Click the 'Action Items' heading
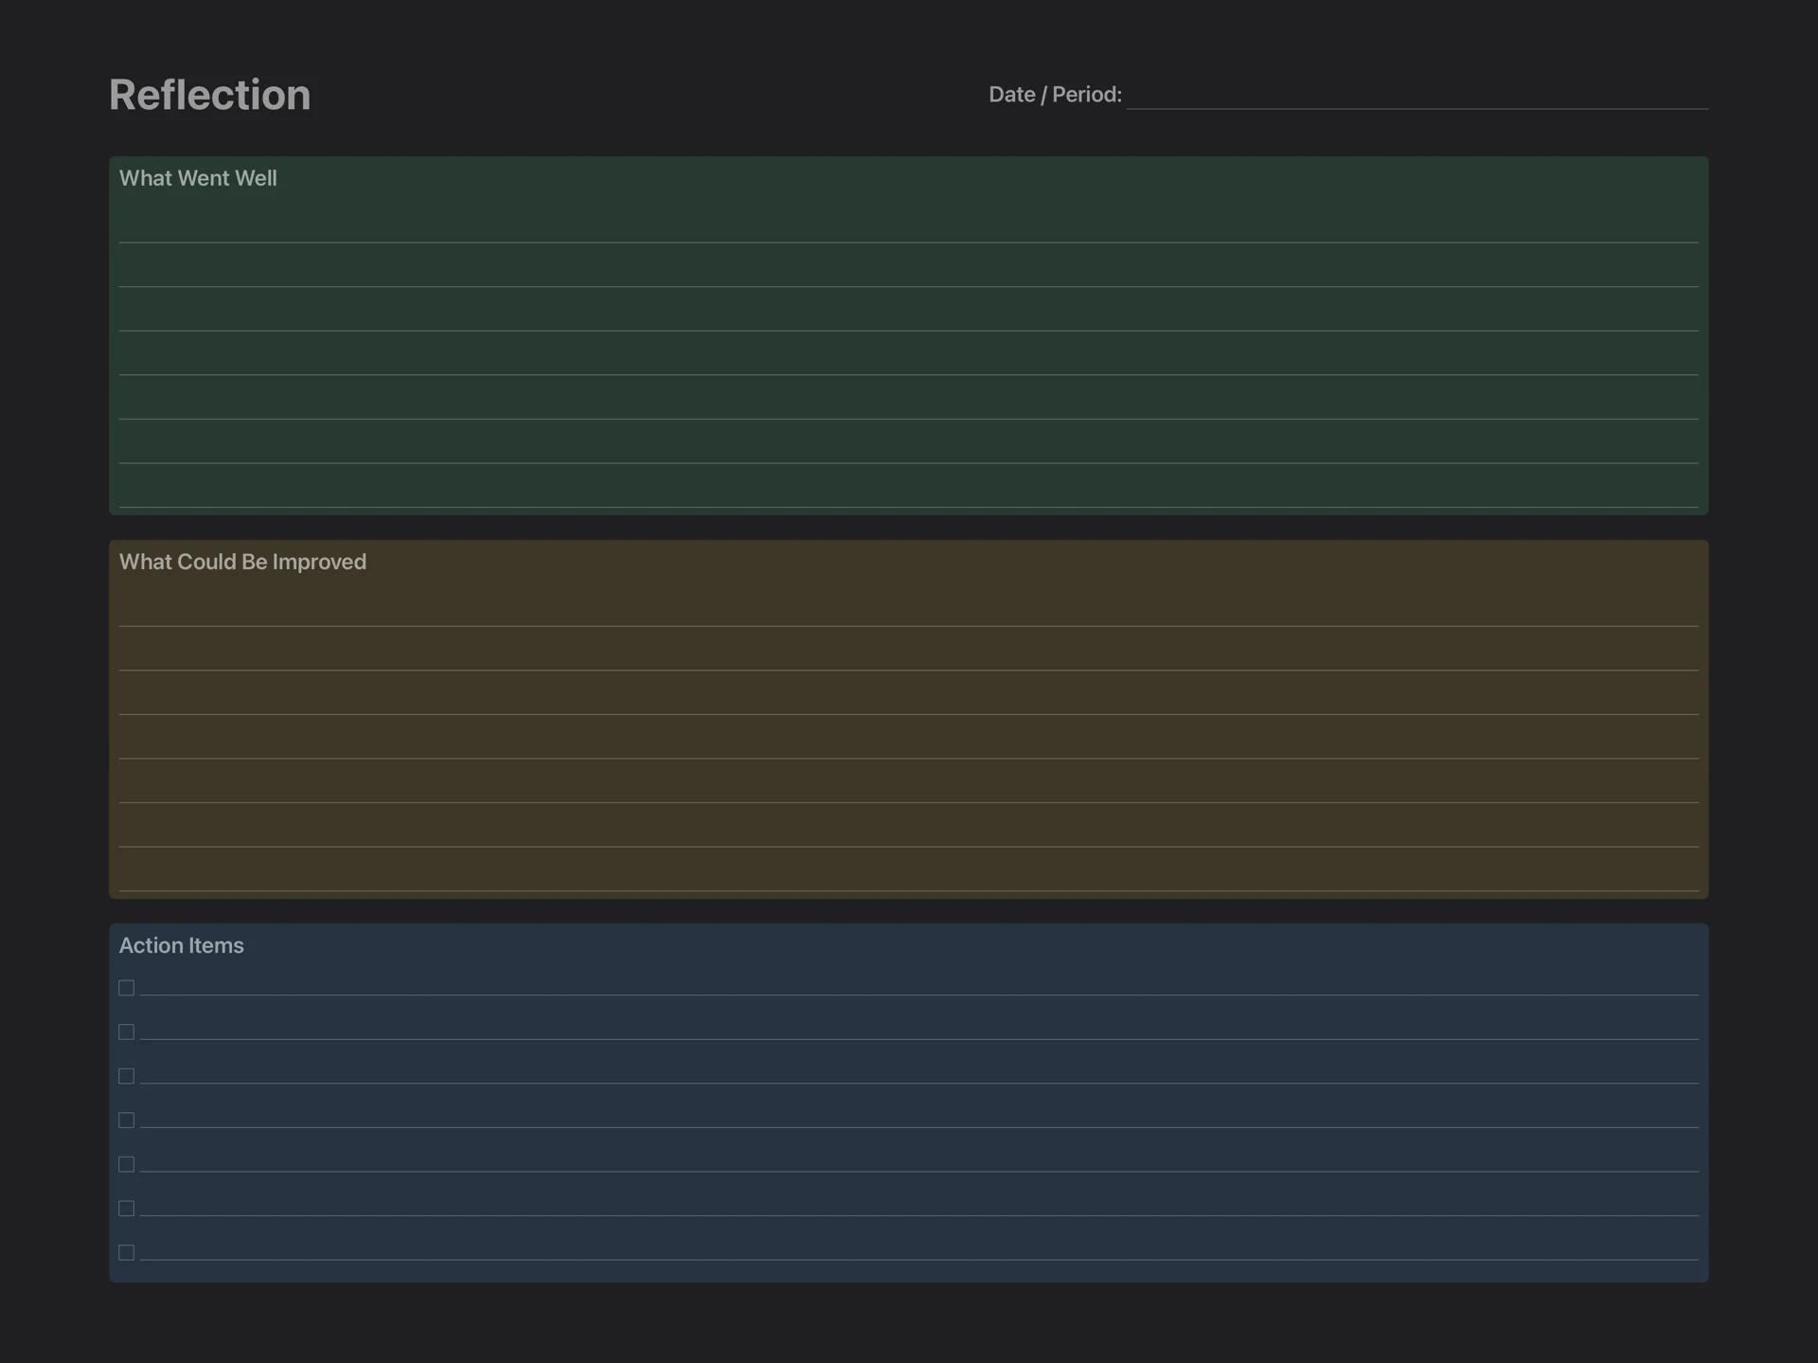The width and height of the screenshot is (1818, 1363). click(181, 945)
